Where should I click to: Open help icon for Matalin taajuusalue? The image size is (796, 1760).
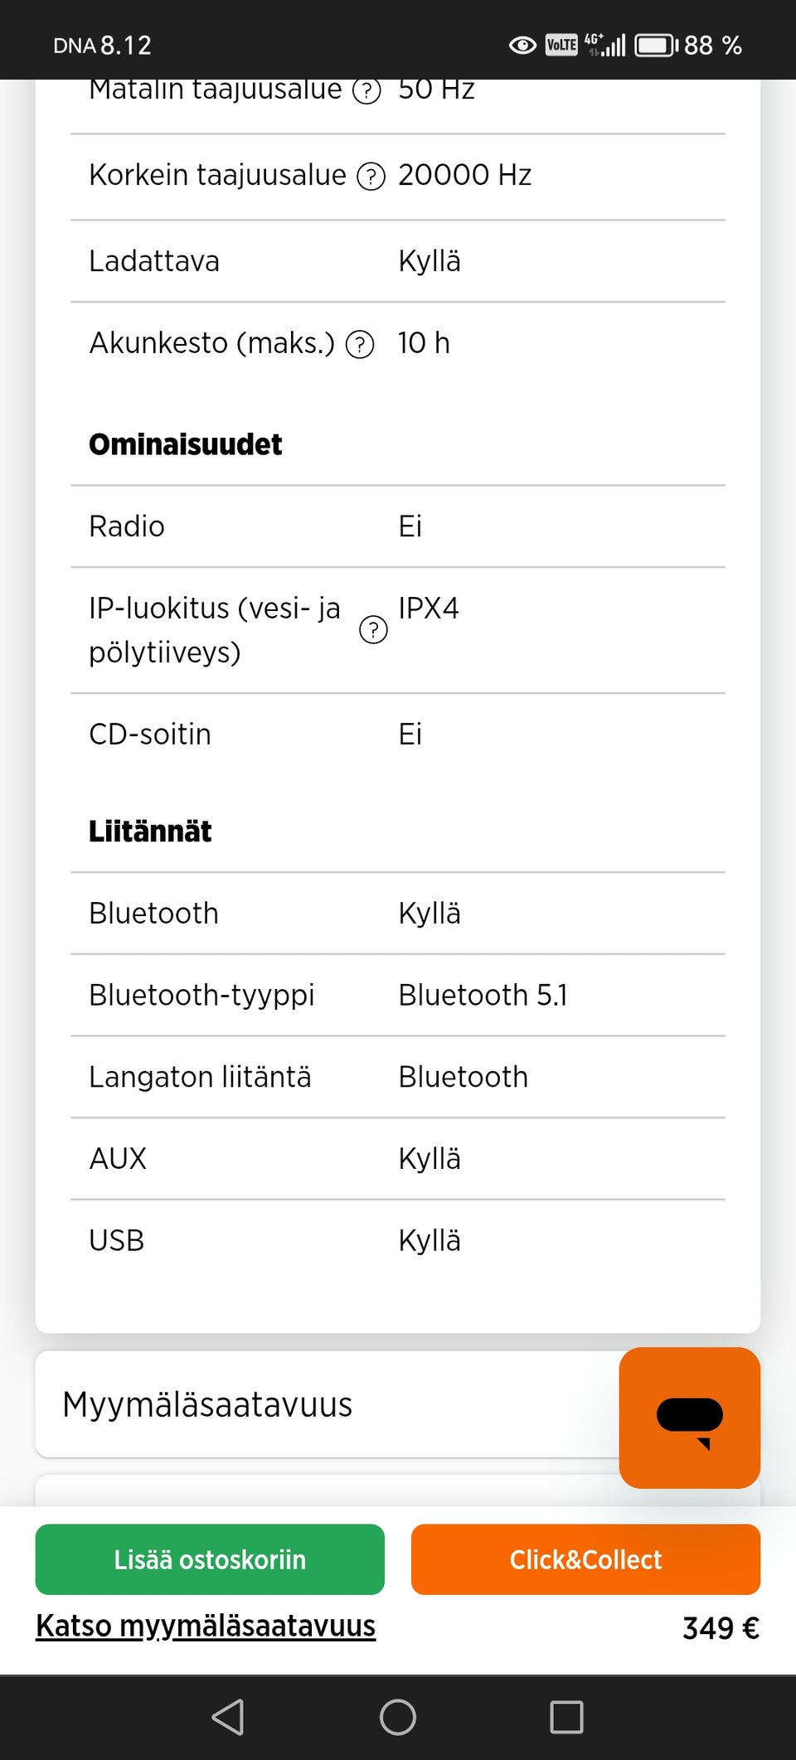pos(366,90)
